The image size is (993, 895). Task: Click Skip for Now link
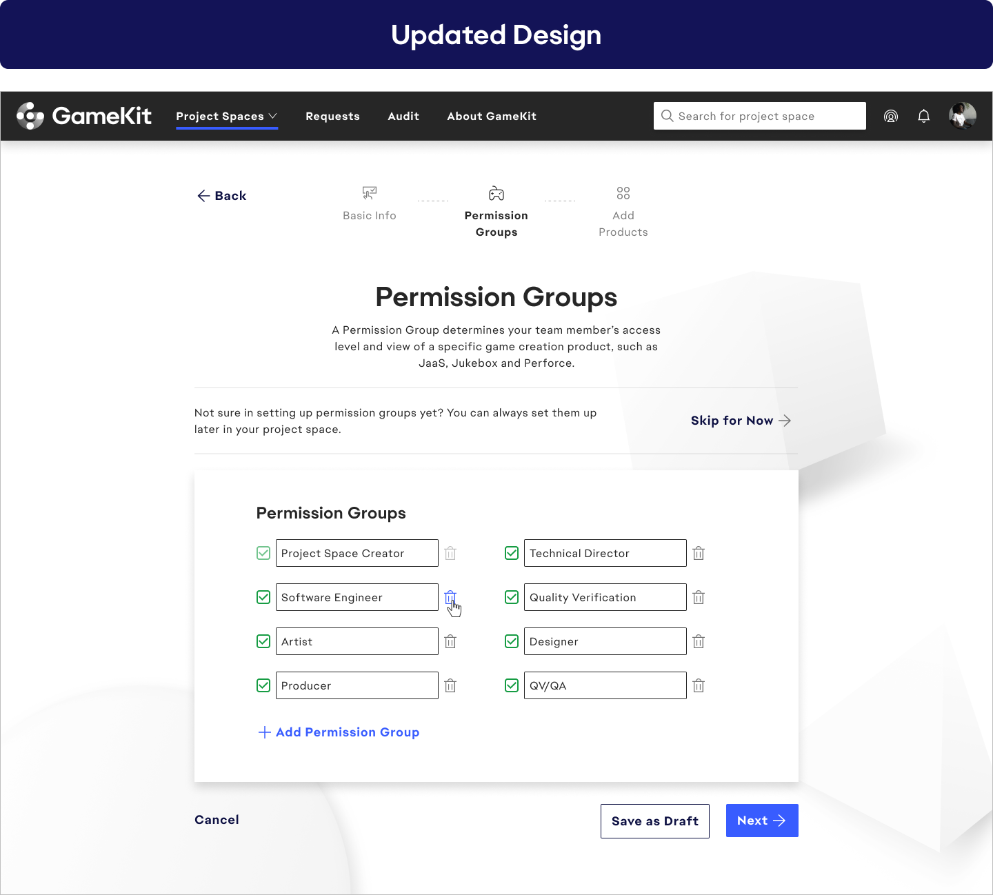pyautogui.click(x=741, y=421)
